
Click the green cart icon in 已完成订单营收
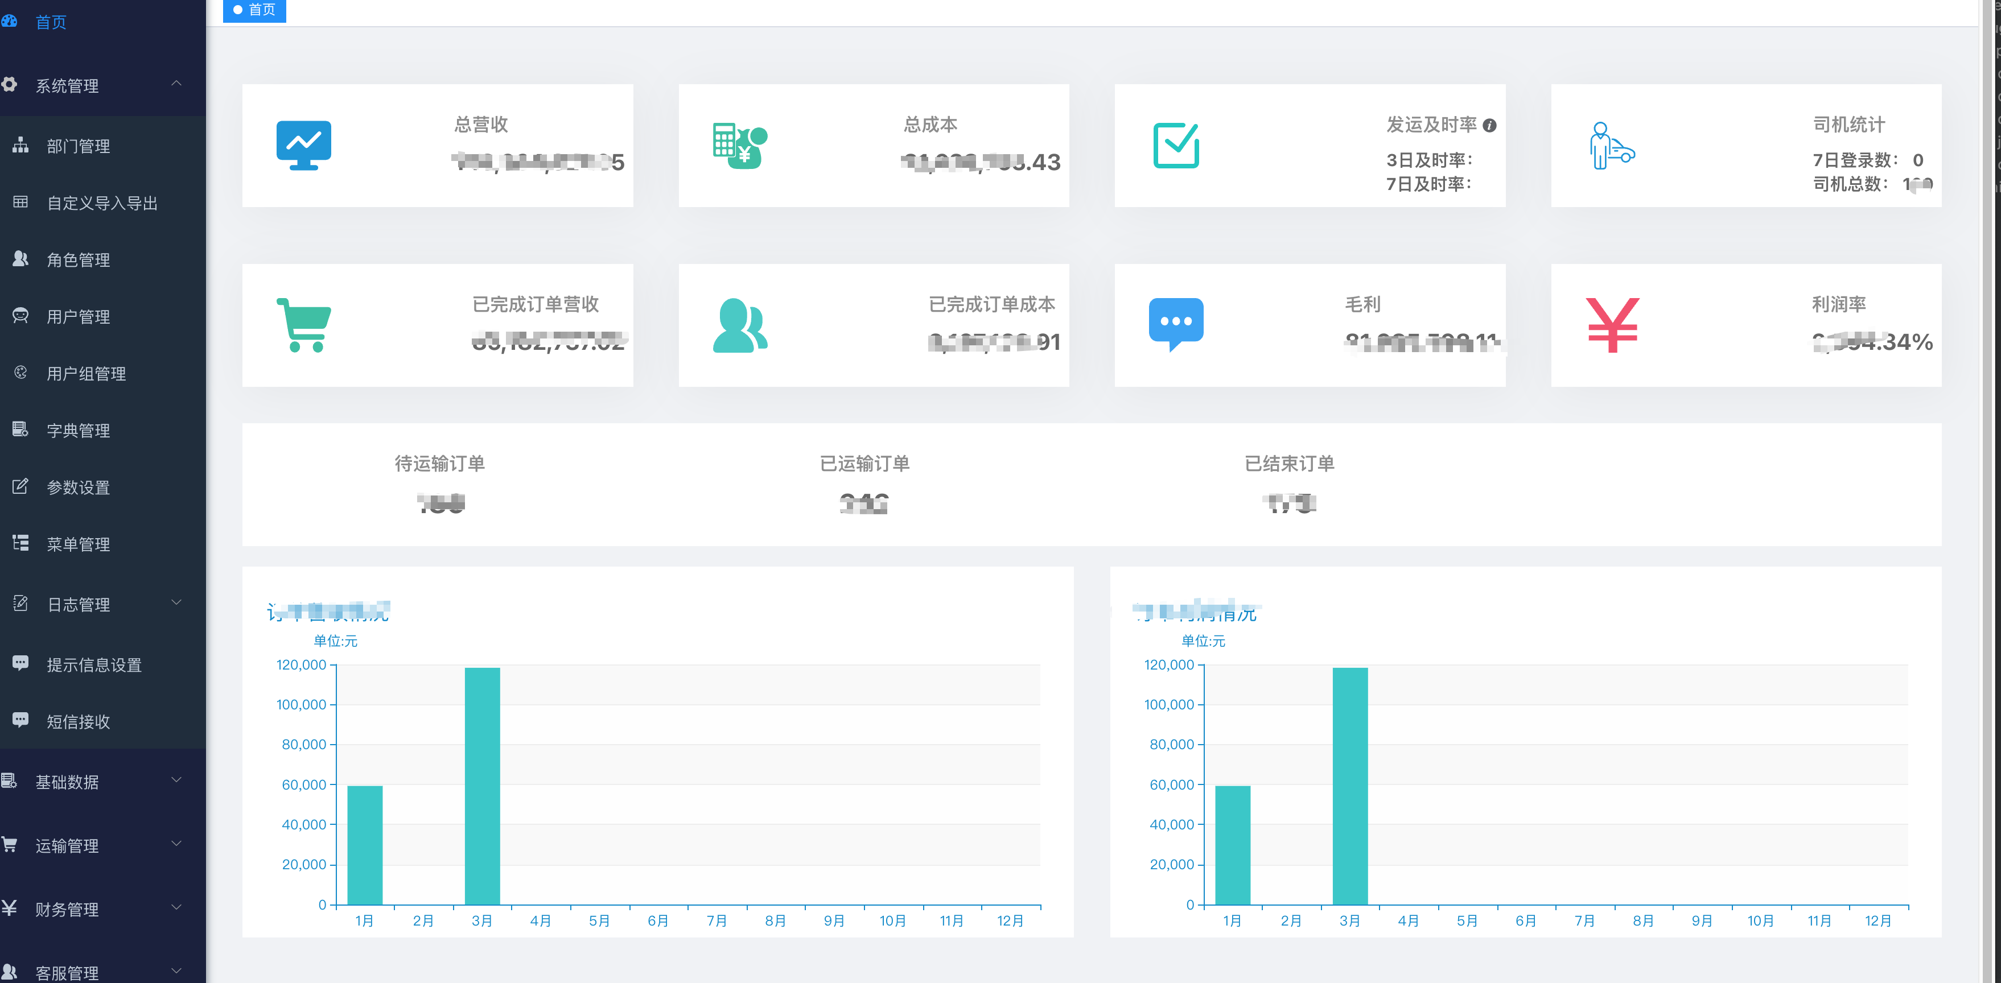click(x=304, y=325)
